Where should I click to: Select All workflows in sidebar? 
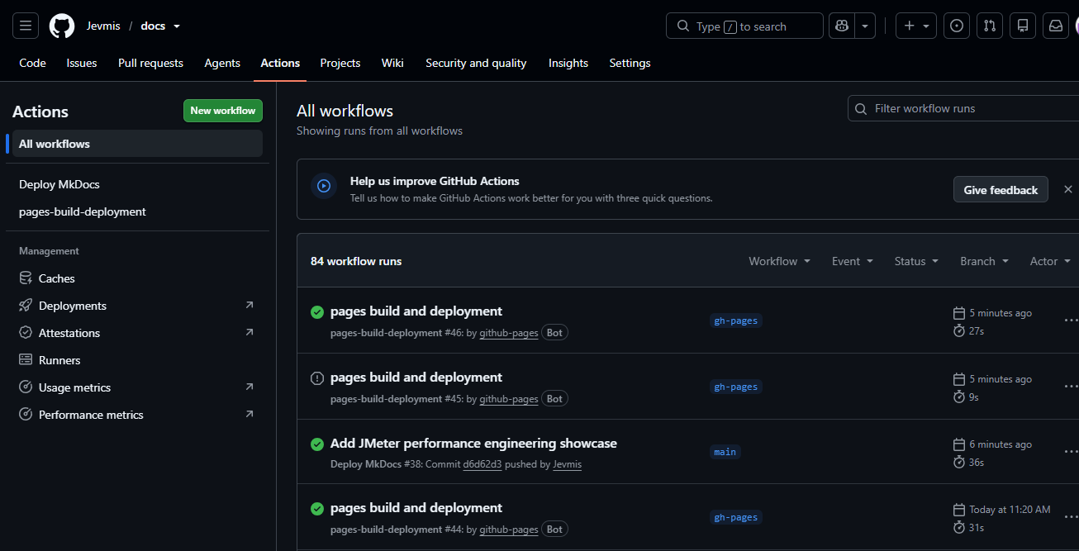[x=137, y=144]
